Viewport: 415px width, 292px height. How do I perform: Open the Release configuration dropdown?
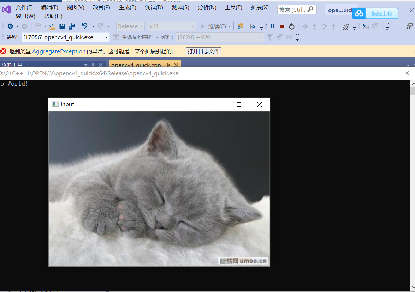[130, 26]
